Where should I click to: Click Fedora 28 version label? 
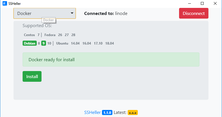click(x=73, y=35)
